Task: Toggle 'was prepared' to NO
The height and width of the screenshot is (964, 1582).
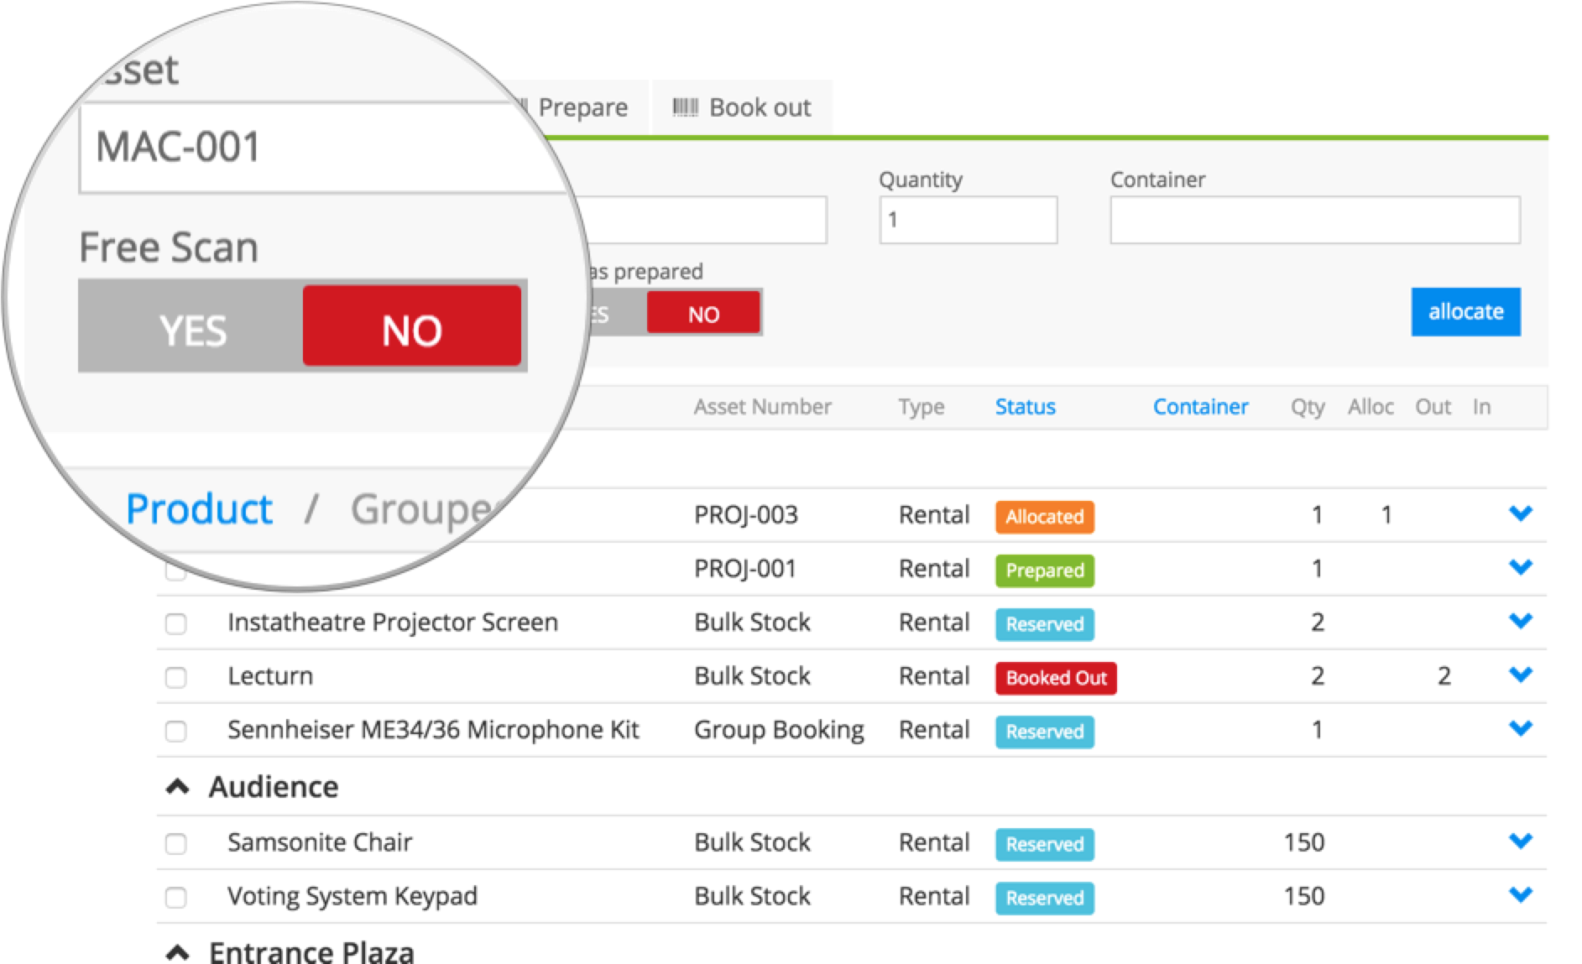Action: tap(703, 312)
